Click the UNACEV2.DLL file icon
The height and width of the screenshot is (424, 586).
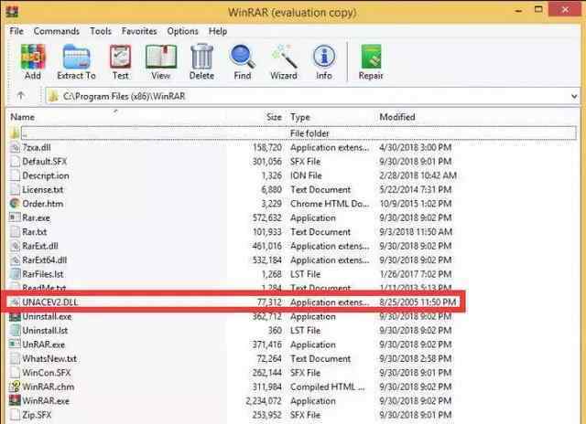point(15,302)
